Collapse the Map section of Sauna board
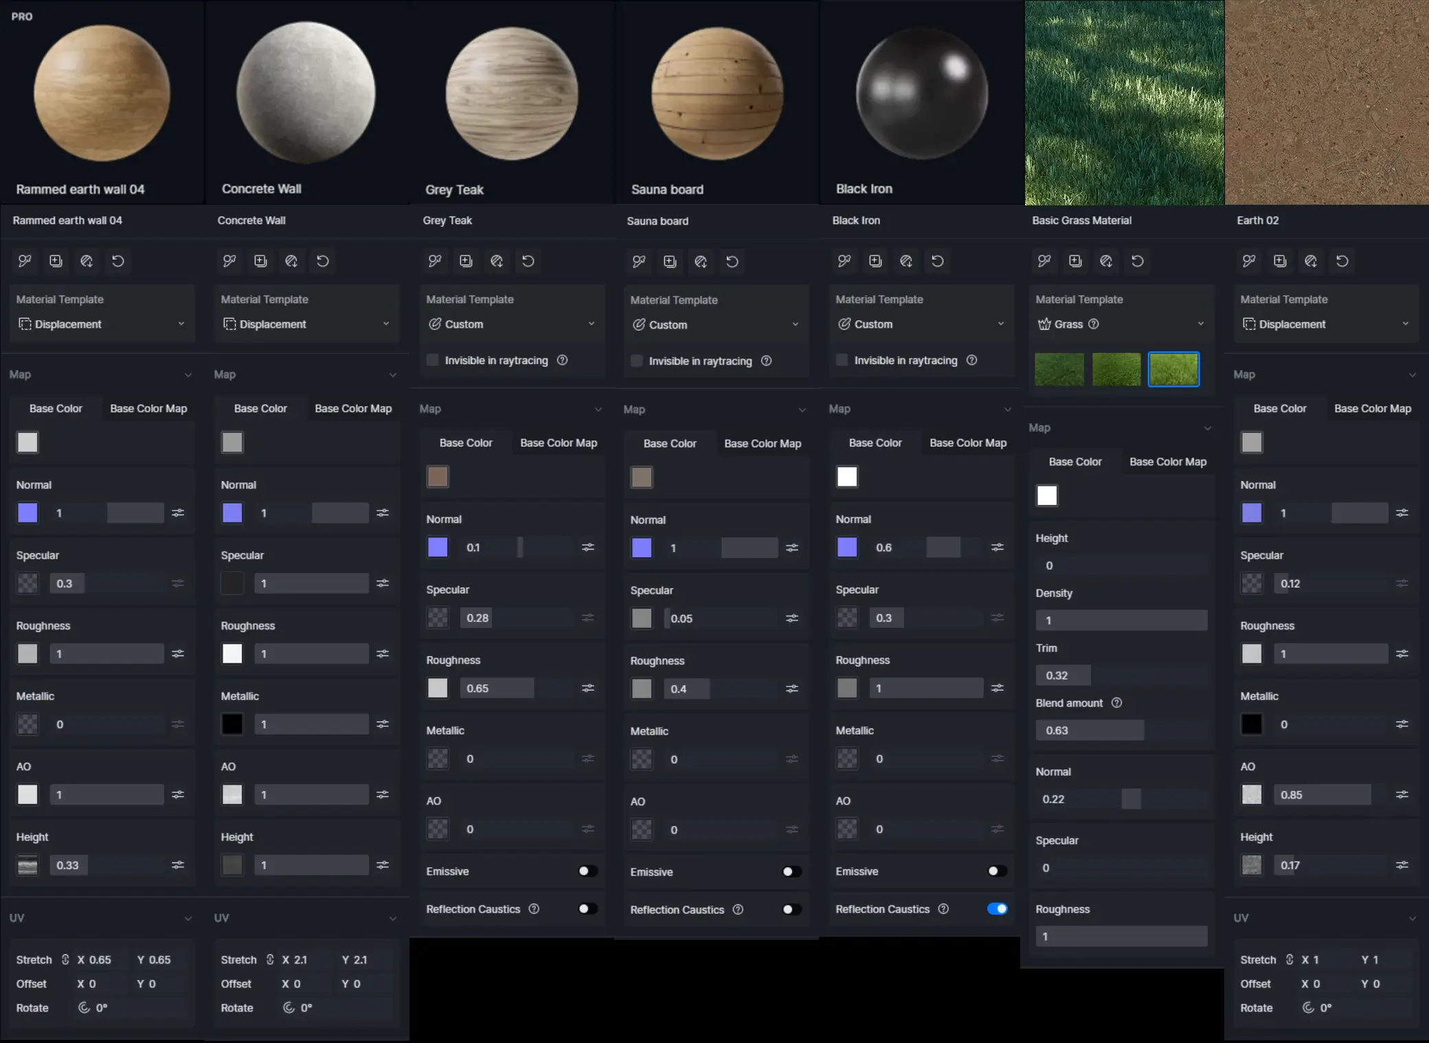Viewport: 1429px width, 1043px height. 802,410
